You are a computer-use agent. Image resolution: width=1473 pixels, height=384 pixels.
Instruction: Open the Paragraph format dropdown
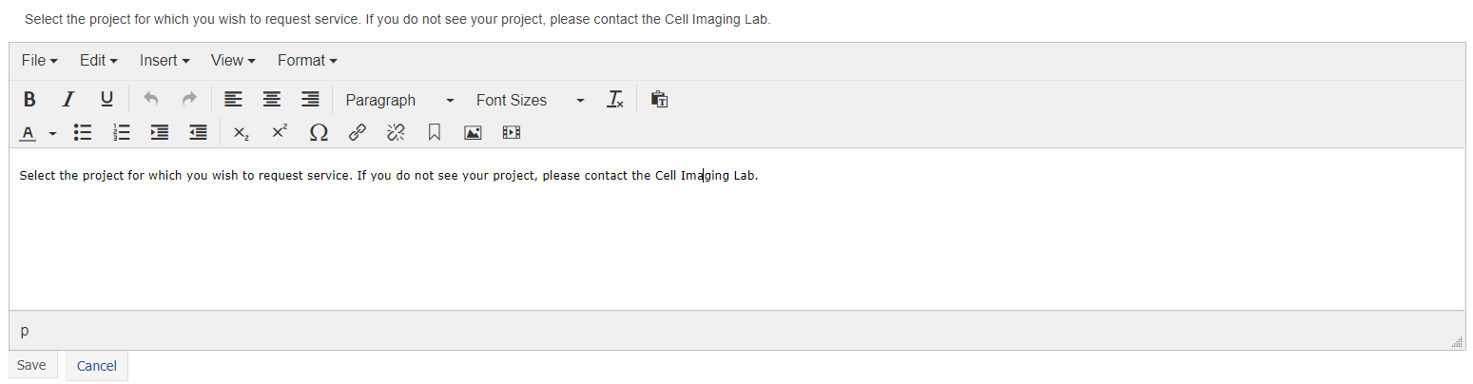(x=399, y=100)
